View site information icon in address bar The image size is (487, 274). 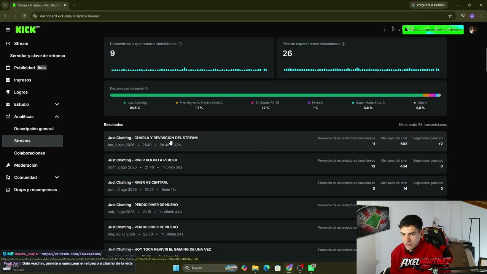[x=35, y=16]
